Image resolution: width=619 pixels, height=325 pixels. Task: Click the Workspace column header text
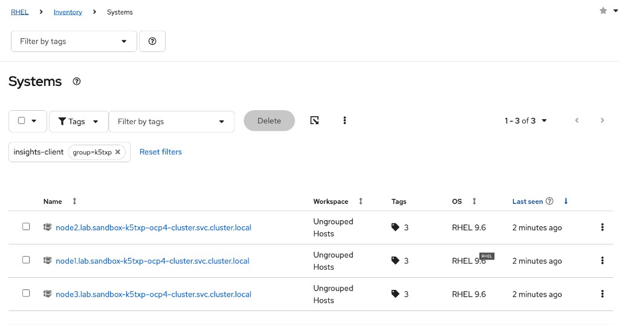(x=331, y=202)
